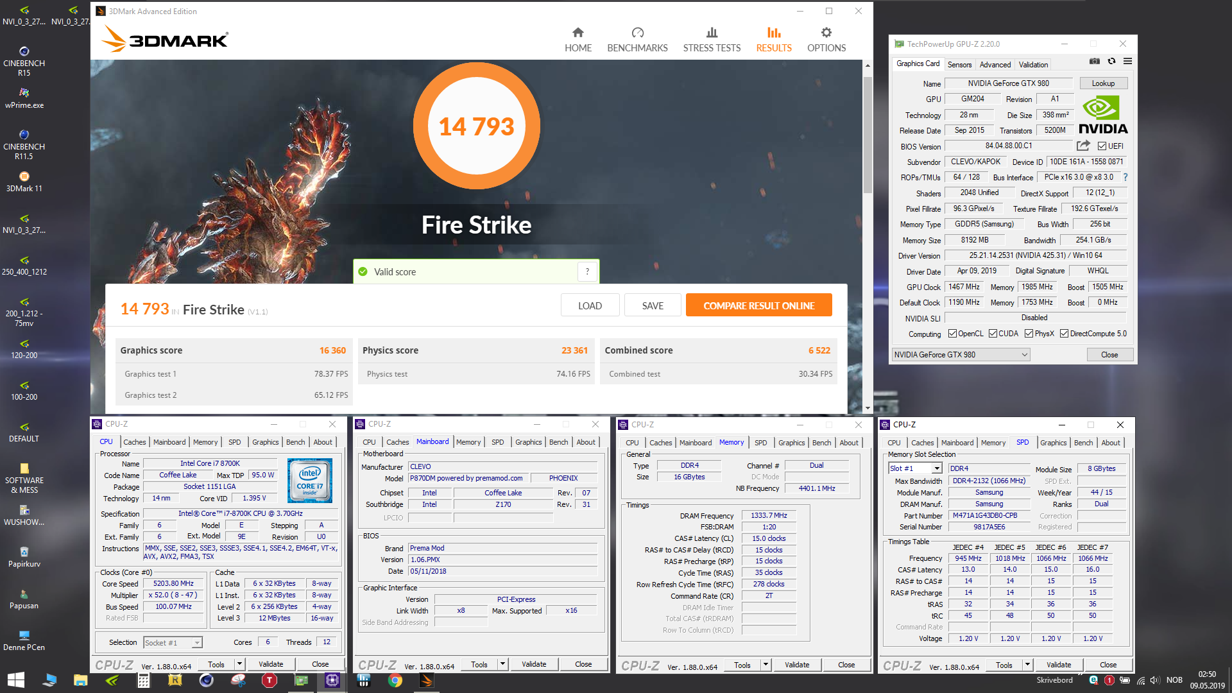Open 3DMark HOME page icon
Viewport: 1232px width, 693px height.
[x=577, y=33]
